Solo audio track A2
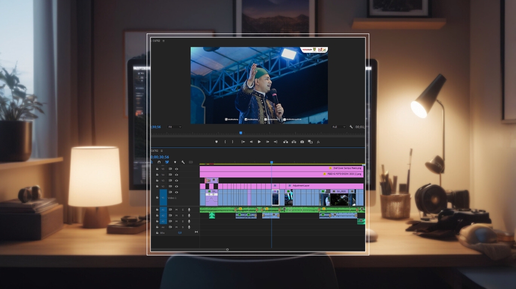This screenshot has height=289, width=516. point(183,215)
